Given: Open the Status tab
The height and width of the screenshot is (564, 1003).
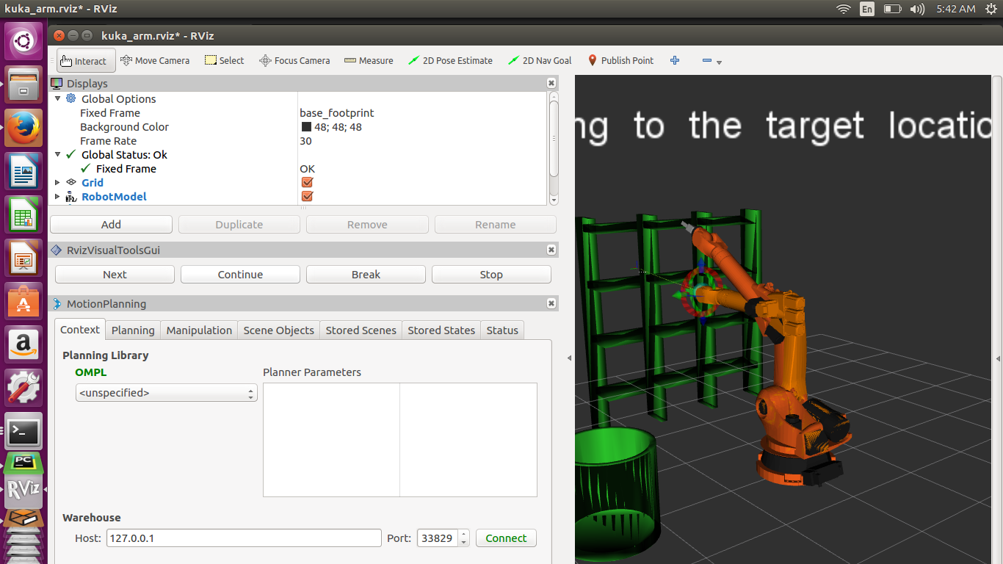Looking at the screenshot, I should point(502,330).
